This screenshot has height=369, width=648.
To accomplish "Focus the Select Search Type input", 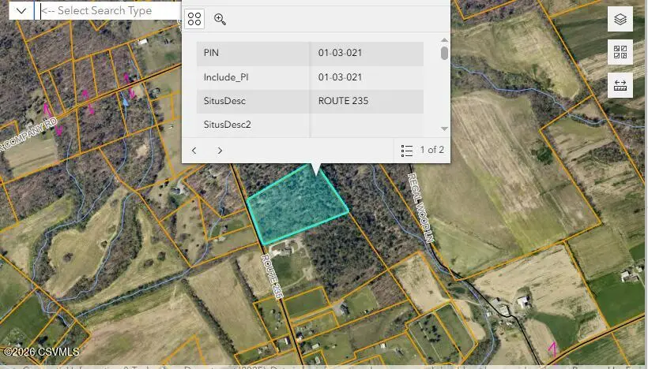I will pos(108,11).
